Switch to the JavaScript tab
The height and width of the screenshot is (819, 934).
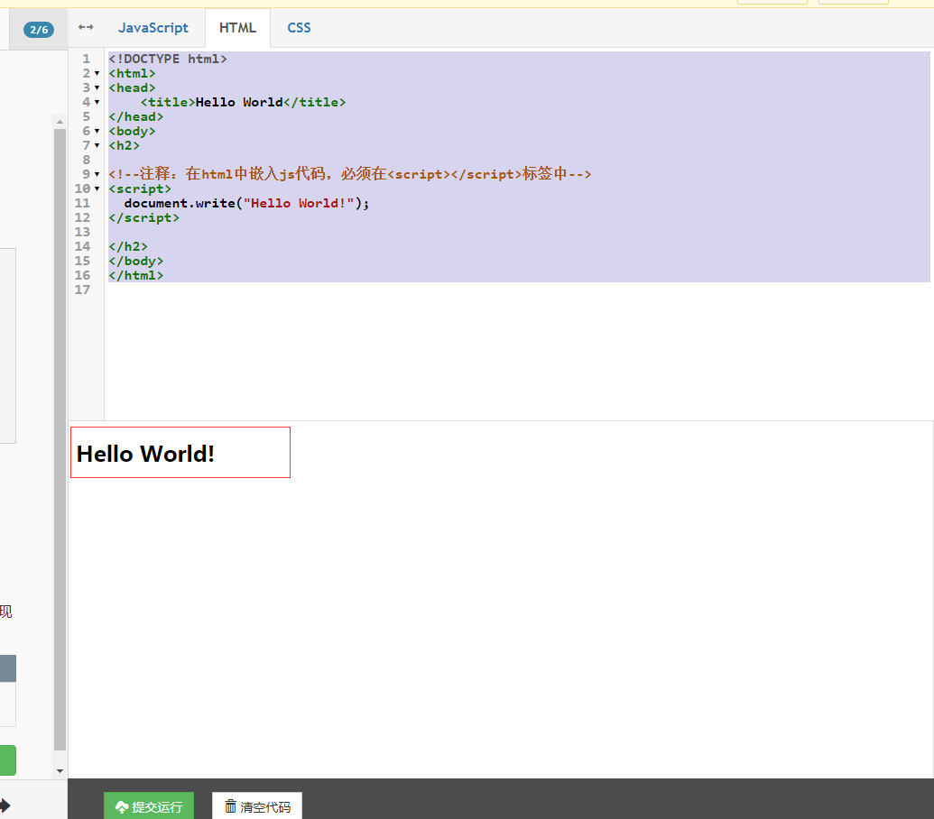[x=153, y=28]
